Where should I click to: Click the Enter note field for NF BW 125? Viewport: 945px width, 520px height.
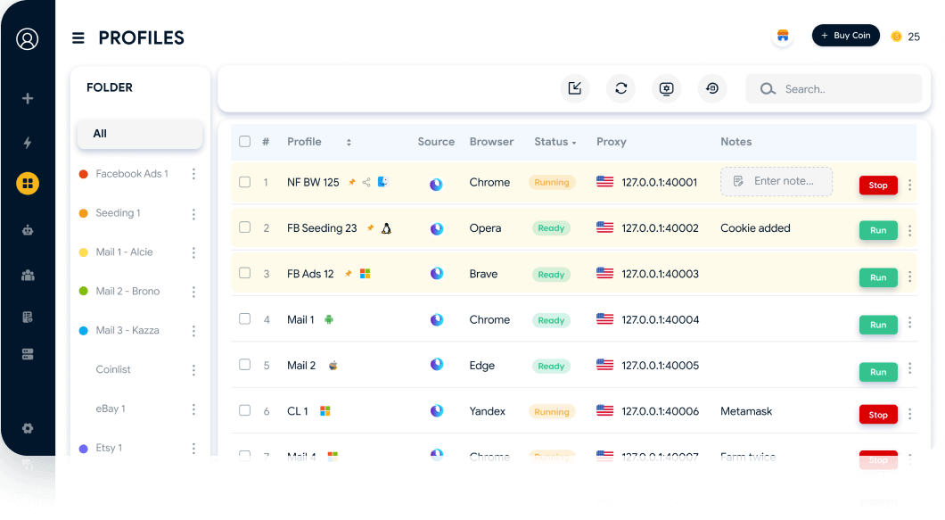tap(777, 182)
